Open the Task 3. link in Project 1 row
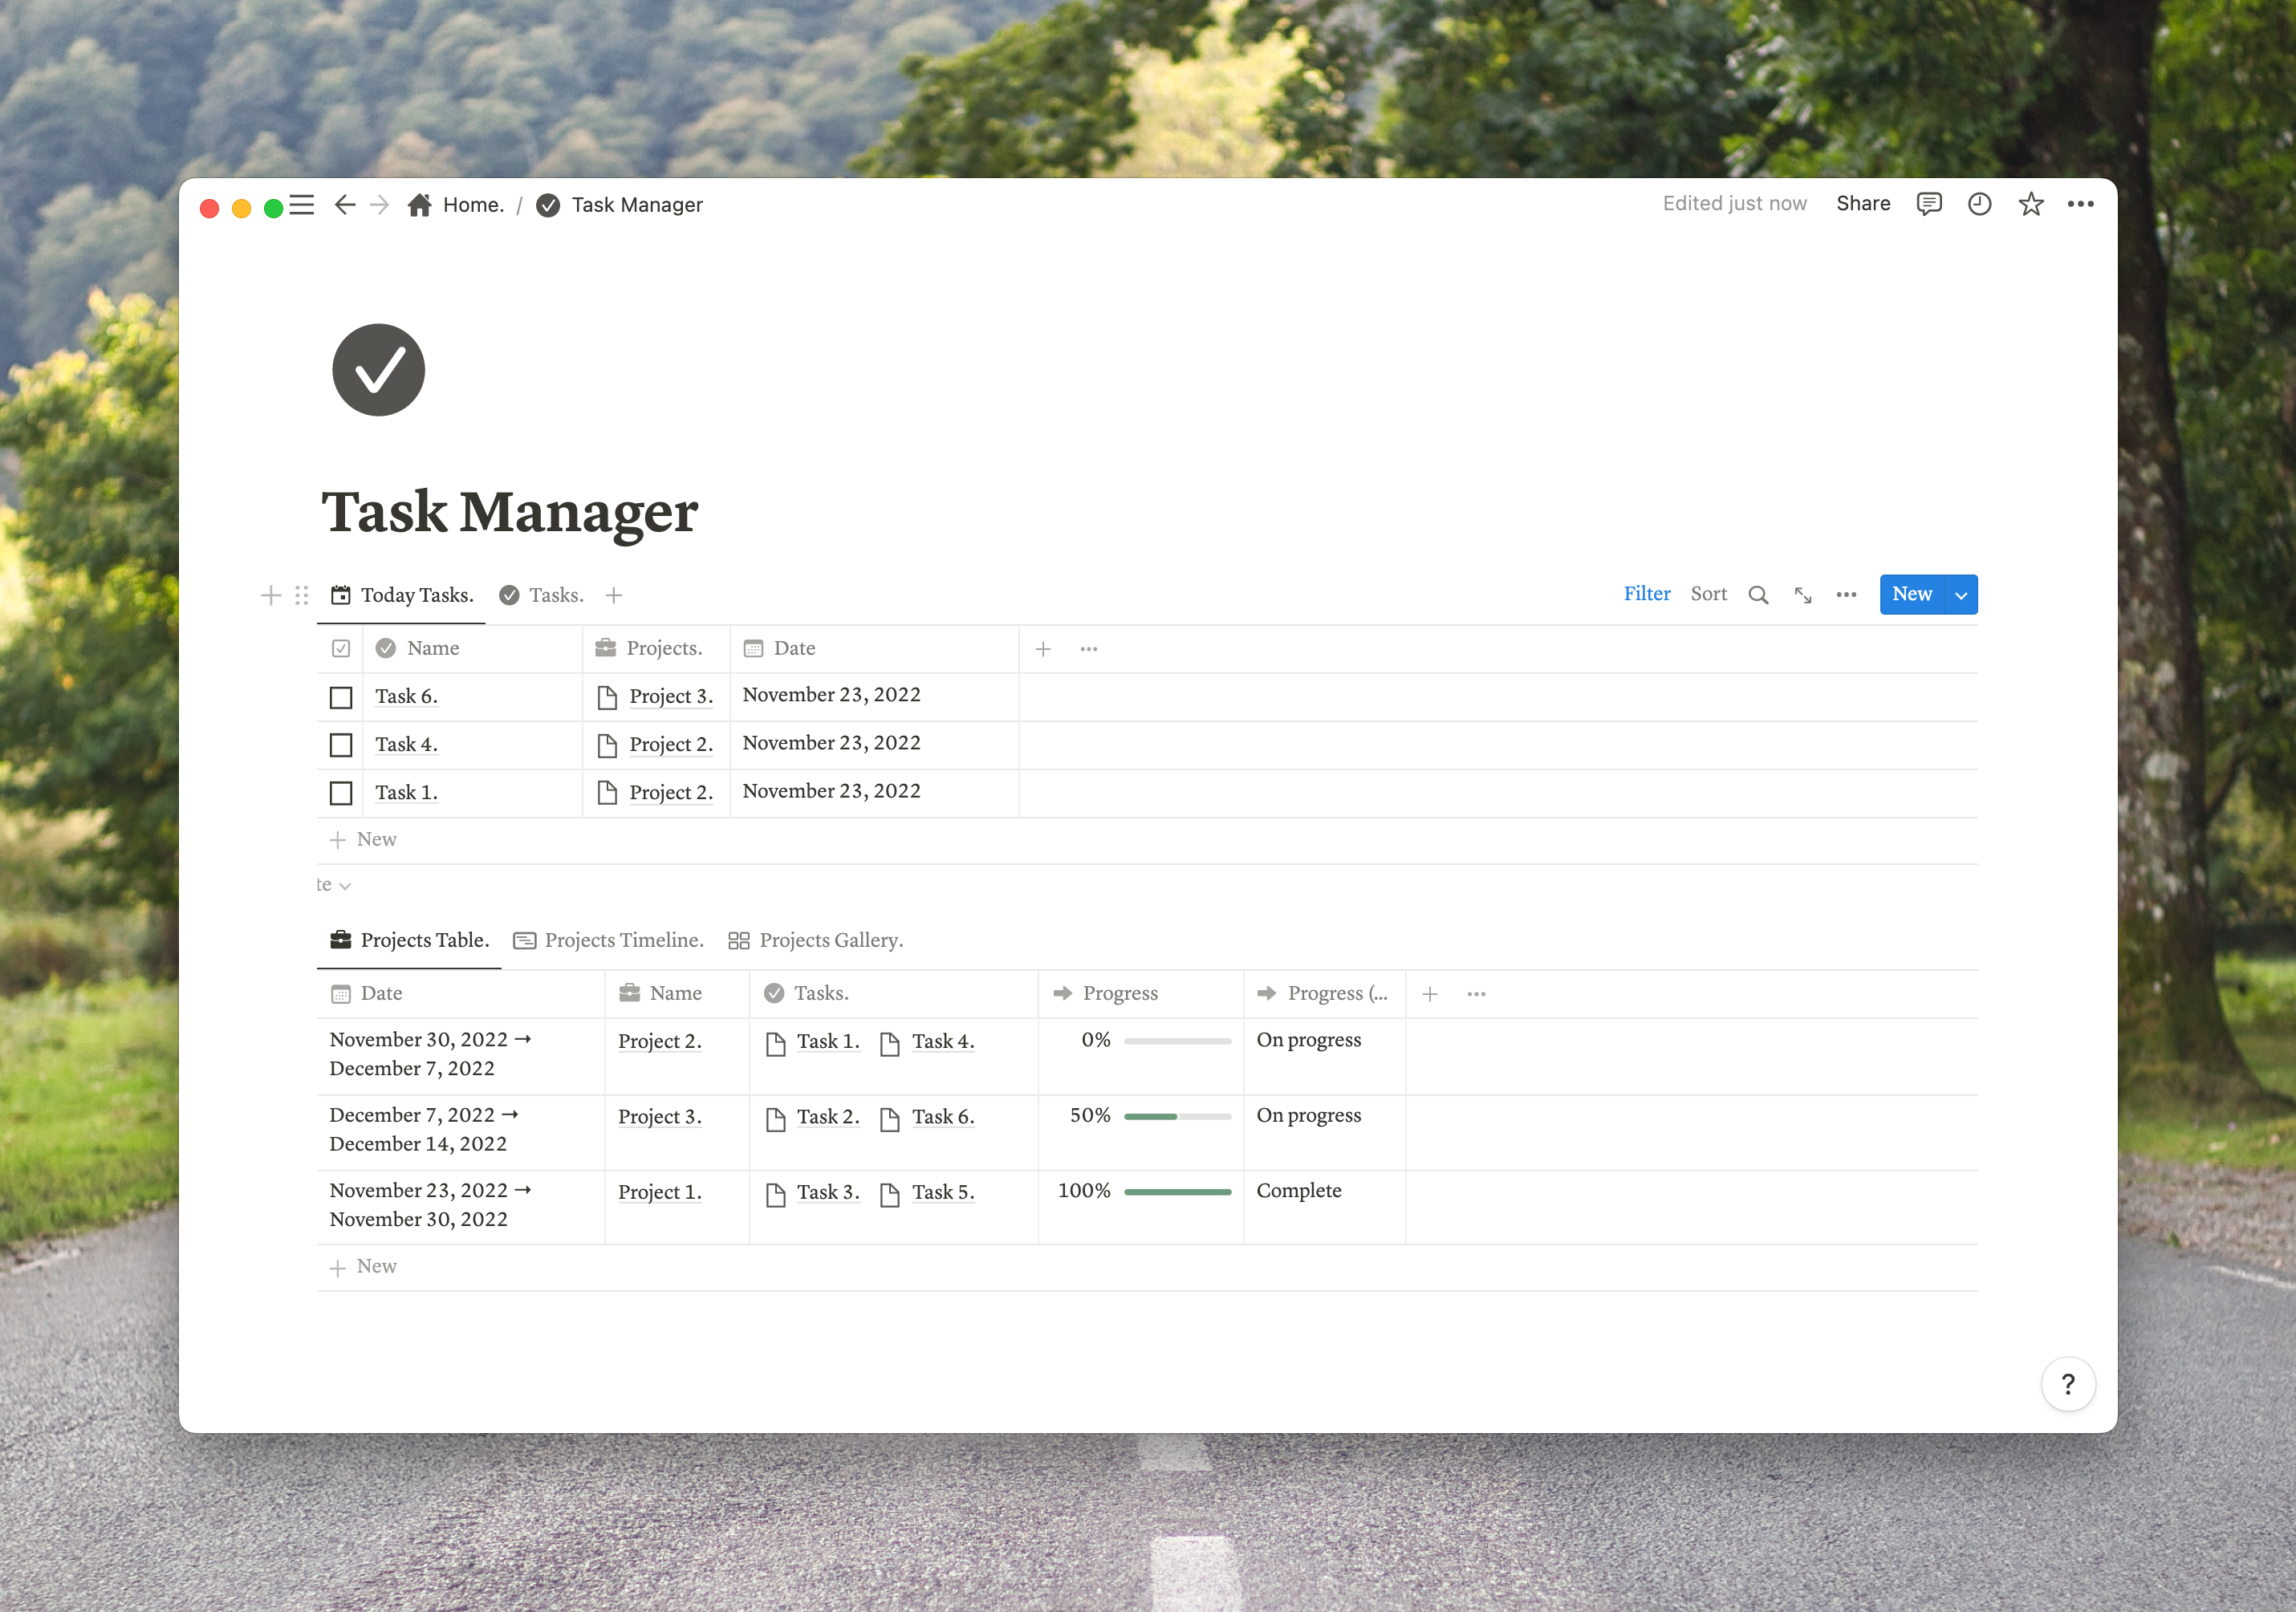The image size is (2296, 1612). click(x=828, y=1193)
